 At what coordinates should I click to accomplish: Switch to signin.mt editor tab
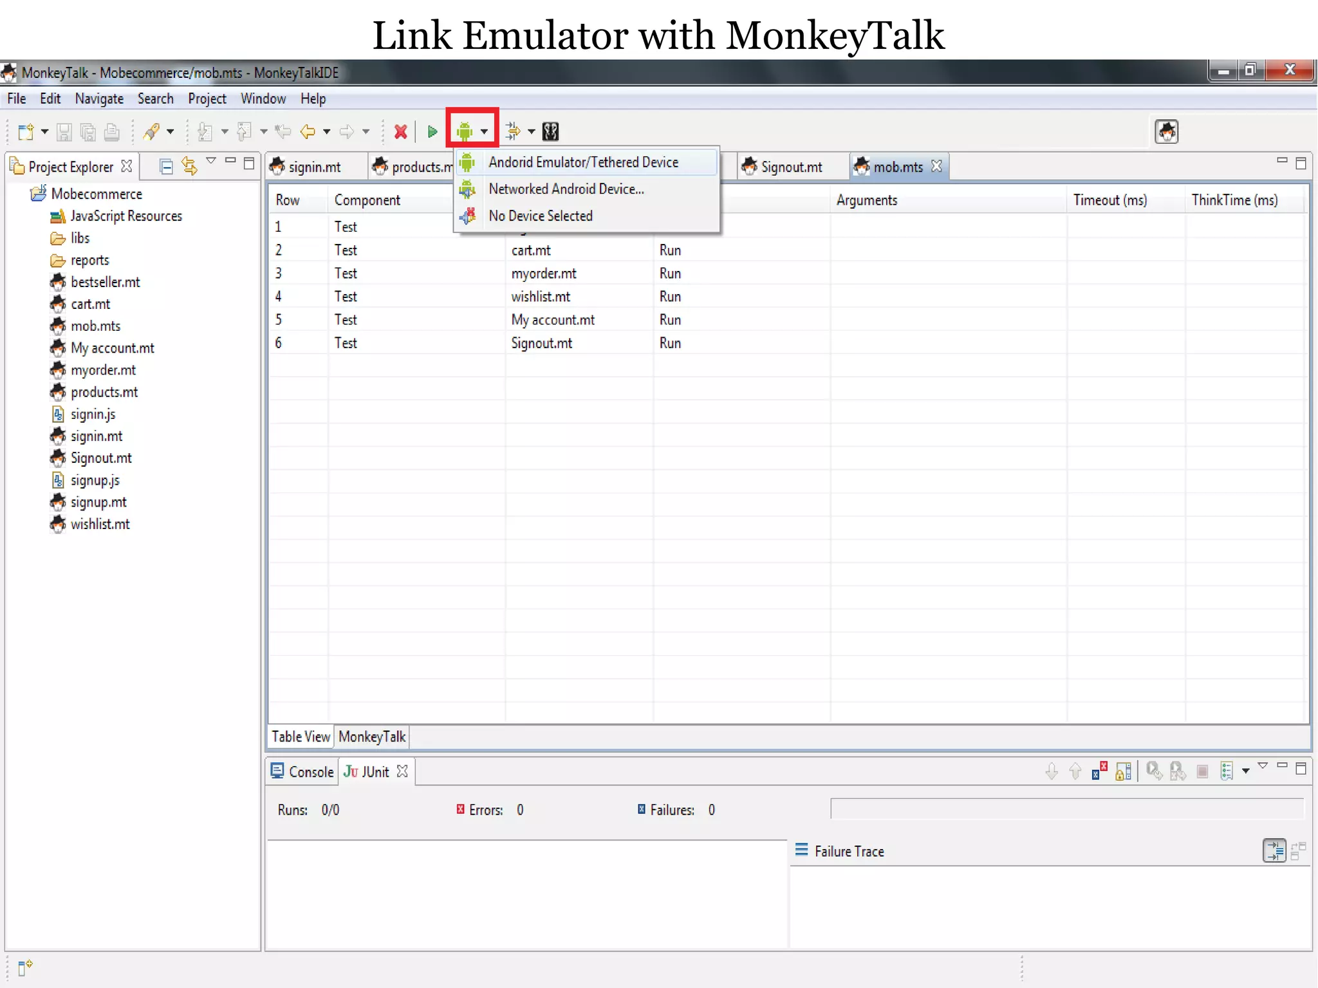315,167
